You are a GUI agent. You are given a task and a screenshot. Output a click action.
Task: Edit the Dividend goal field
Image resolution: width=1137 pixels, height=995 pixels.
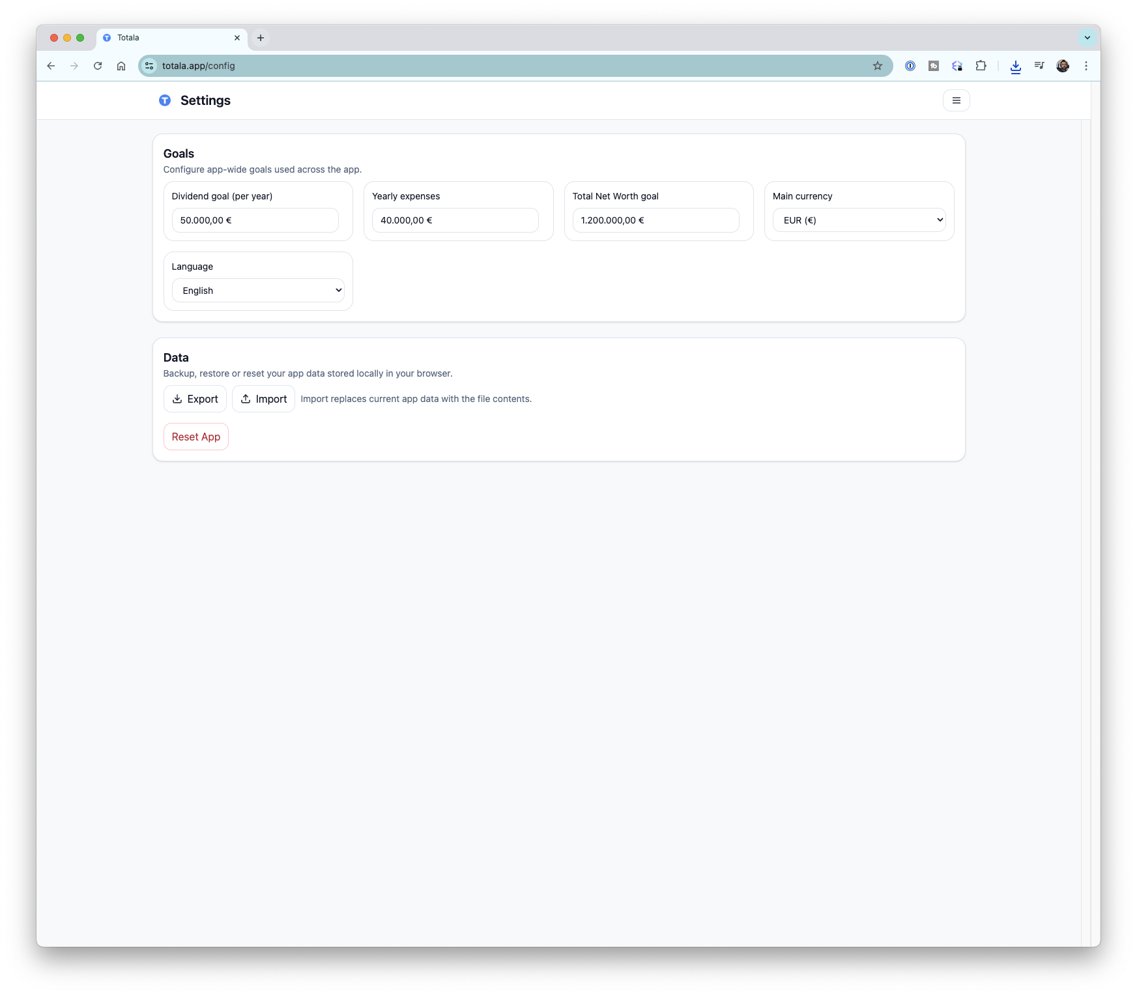[255, 220]
